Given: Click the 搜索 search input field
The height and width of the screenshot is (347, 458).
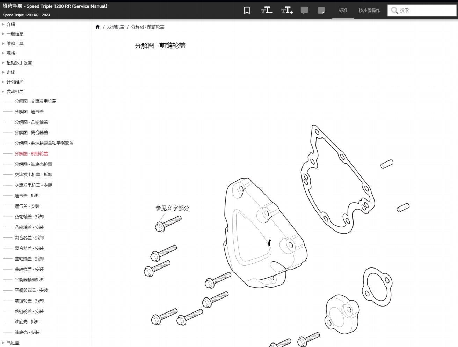Looking at the screenshot, I should tap(426, 10).
